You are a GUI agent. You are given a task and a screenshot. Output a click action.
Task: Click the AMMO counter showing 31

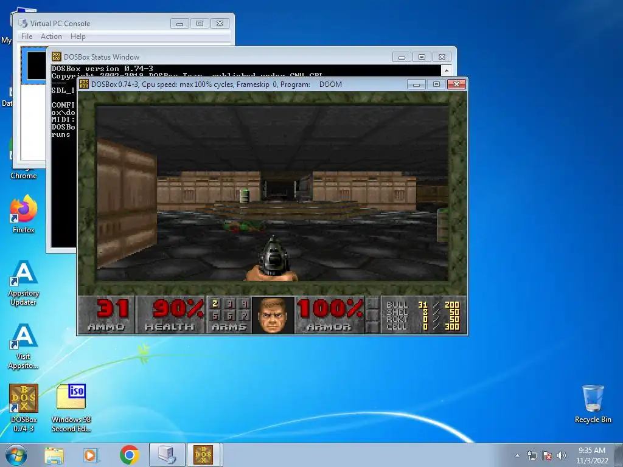[x=113, y=308]
